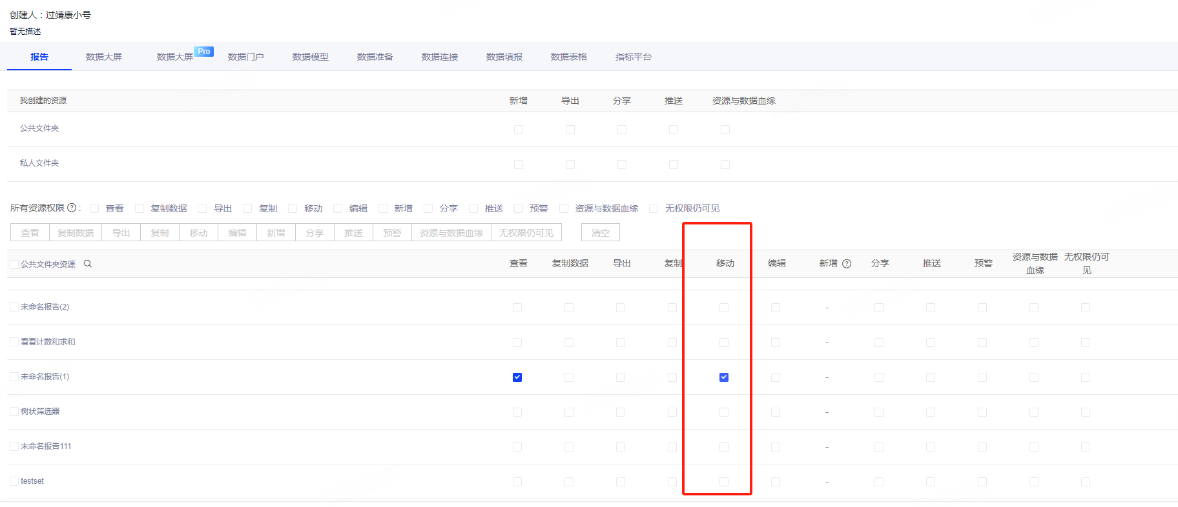Tick 分享 checkbox for 私人文件夹 row
1178x507 pixels.
point(622,164)
